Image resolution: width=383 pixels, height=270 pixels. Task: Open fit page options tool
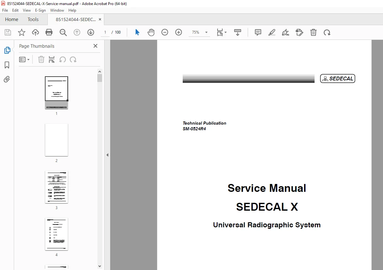pos(222,32)
